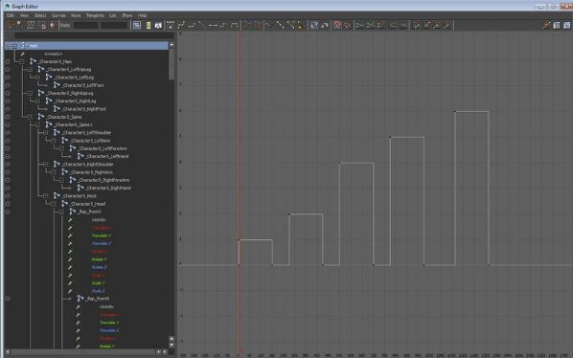Select the Insert Keys tool
573x358 pixels.
20,25
